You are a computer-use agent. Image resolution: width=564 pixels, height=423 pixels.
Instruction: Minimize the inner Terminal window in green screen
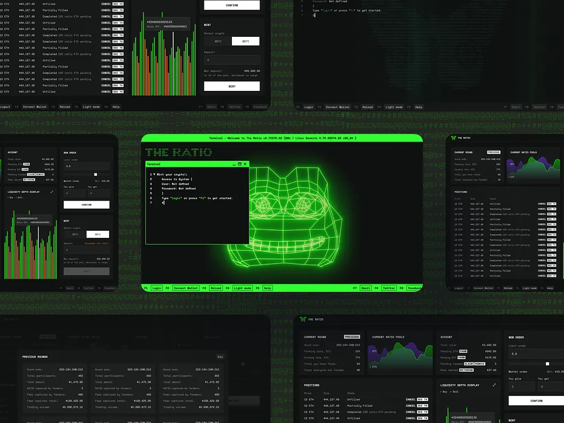(234, 164)
